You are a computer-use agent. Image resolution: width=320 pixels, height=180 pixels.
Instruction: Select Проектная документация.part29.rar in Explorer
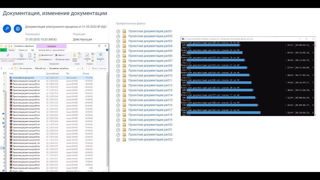coord(51,168)
